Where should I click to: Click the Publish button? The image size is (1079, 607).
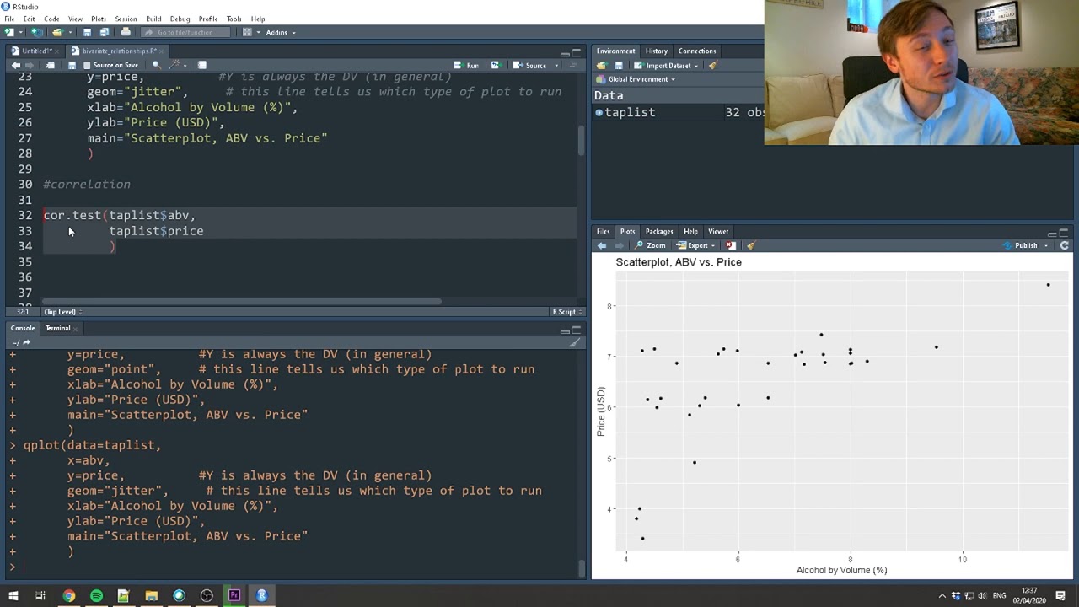click(1020, 245)
